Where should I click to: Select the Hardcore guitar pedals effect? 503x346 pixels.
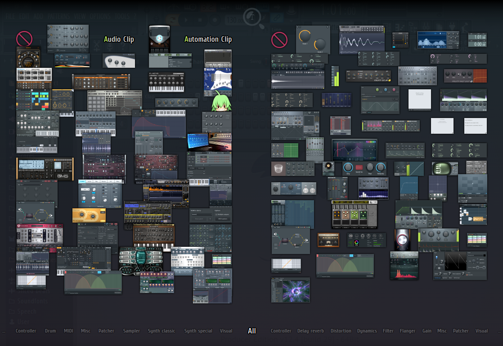click(350, 214)
